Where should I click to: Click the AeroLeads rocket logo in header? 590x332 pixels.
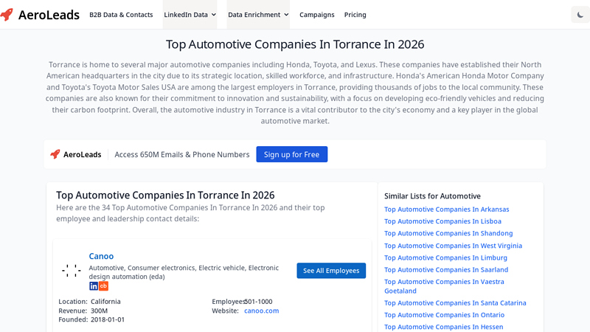coord(7,15)
